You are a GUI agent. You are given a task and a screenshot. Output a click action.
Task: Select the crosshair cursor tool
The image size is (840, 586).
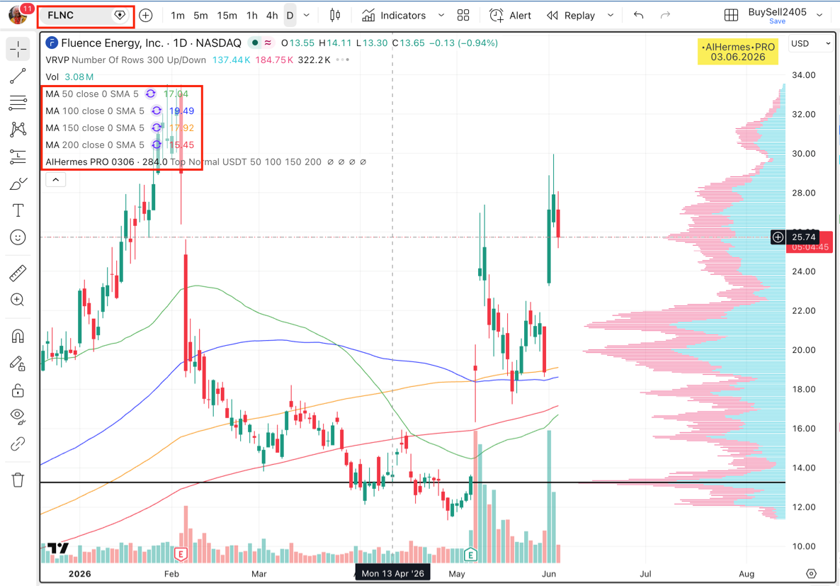tap(18, 50)
